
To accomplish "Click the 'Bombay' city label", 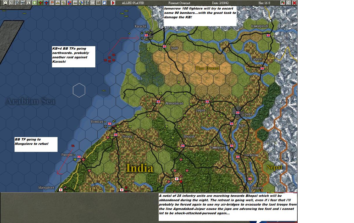I will pos(97,122).
